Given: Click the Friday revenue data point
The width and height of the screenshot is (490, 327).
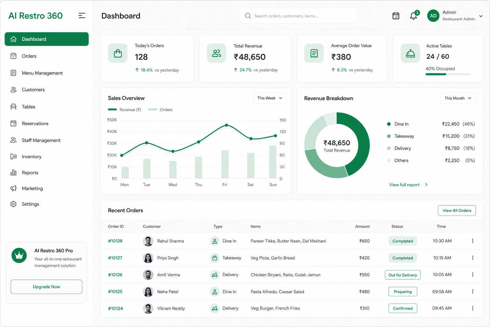Looking at the screenshot, I should 226,125.
